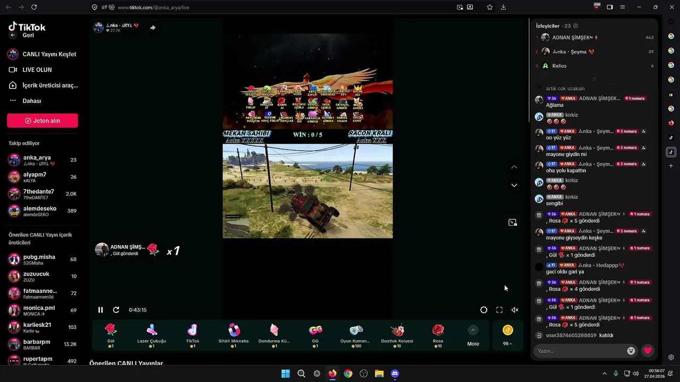
Task: Open top viewer ADNAN ŞİMŞEK
Action: tap(594, 38)
